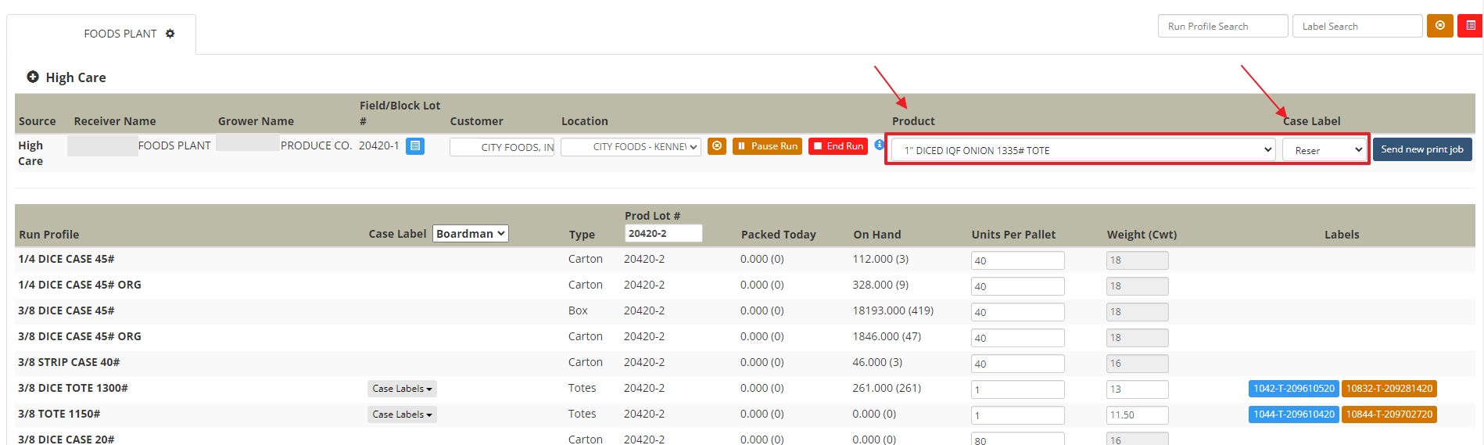Pause the current run
The width and height of the screenshot is (1484, 445).
[x=767, y=146]
